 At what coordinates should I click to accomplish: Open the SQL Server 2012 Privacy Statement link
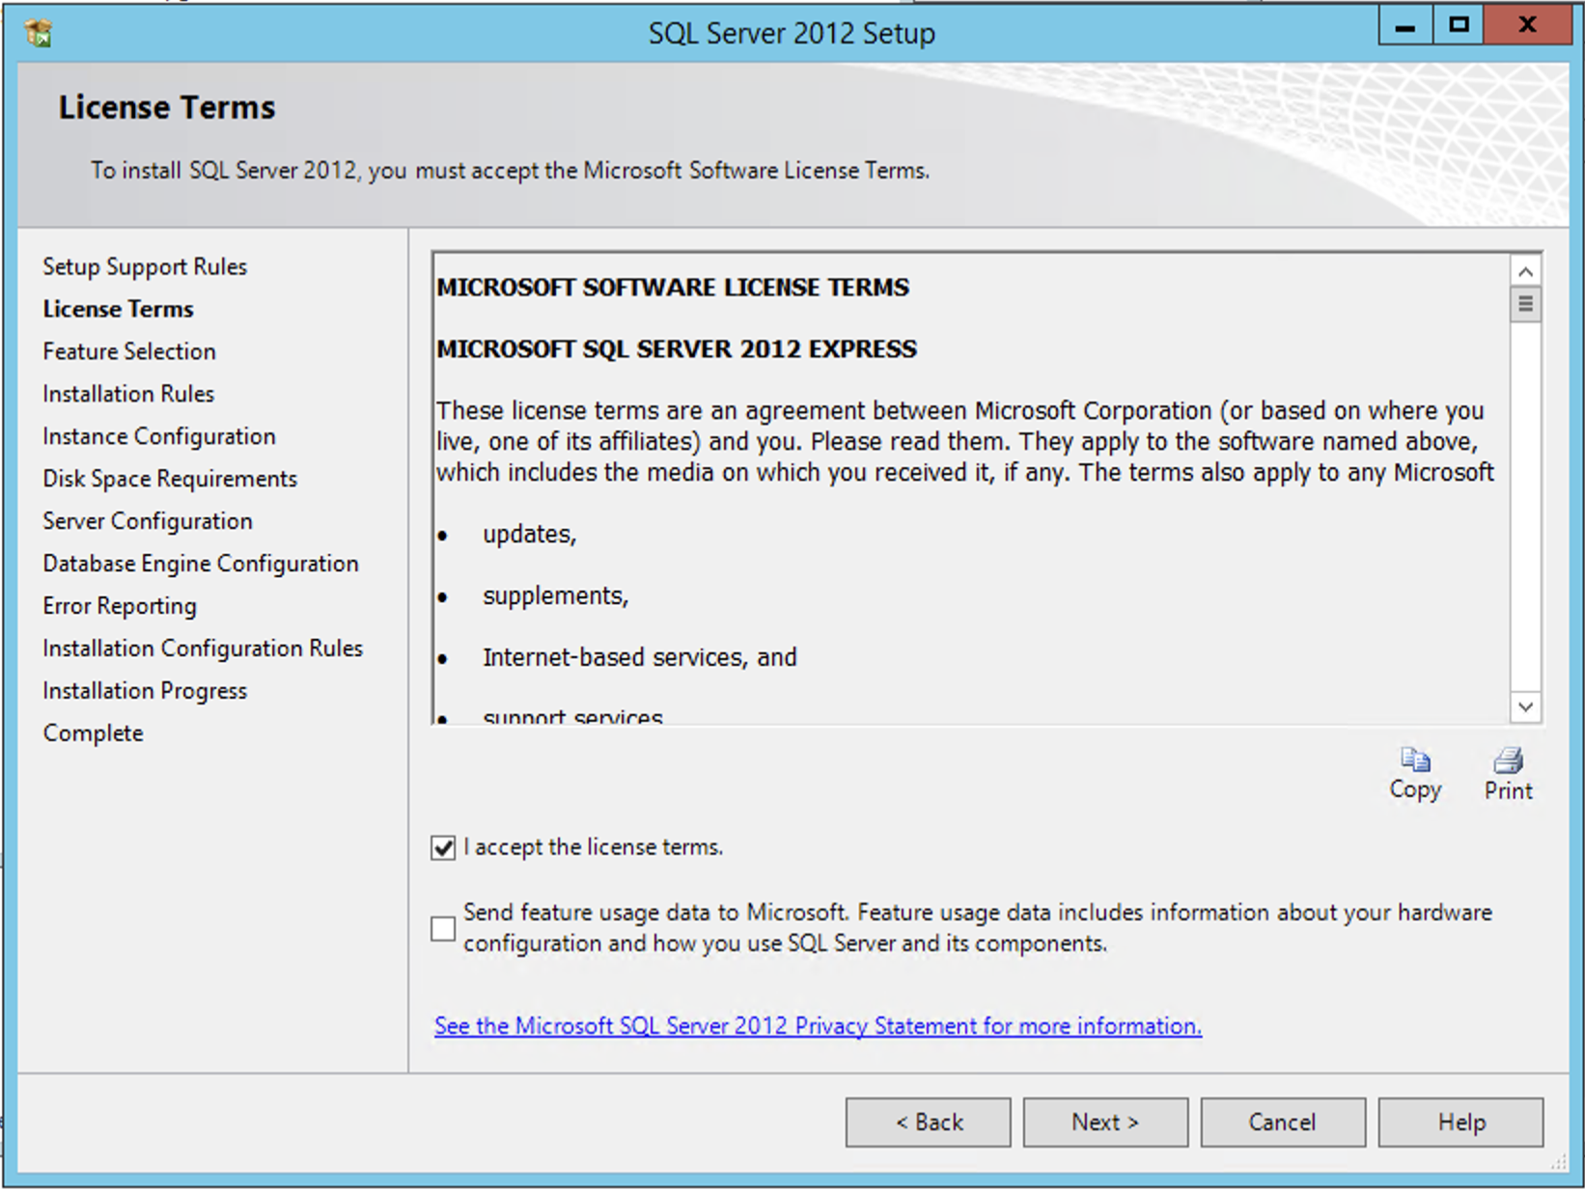pos(817,1026)
